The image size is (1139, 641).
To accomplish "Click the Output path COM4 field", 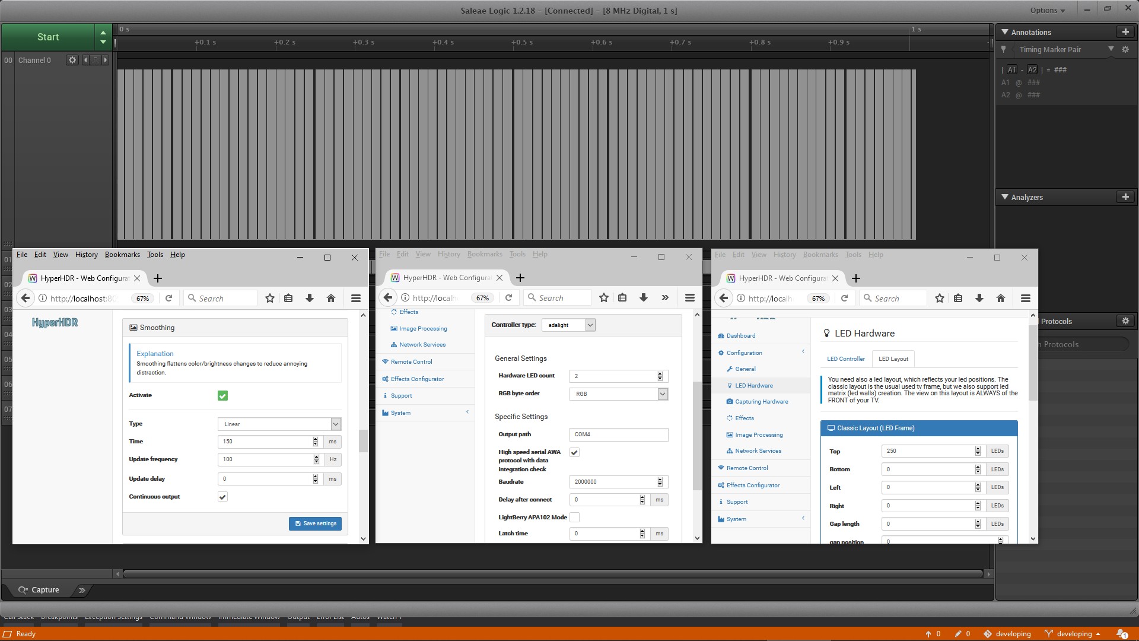I will (618, 434).
